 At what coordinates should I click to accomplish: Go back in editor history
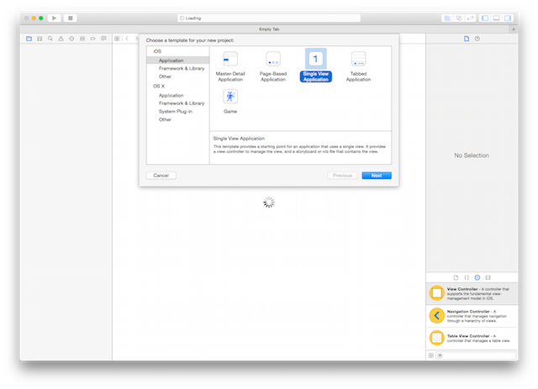pos(127,39)
